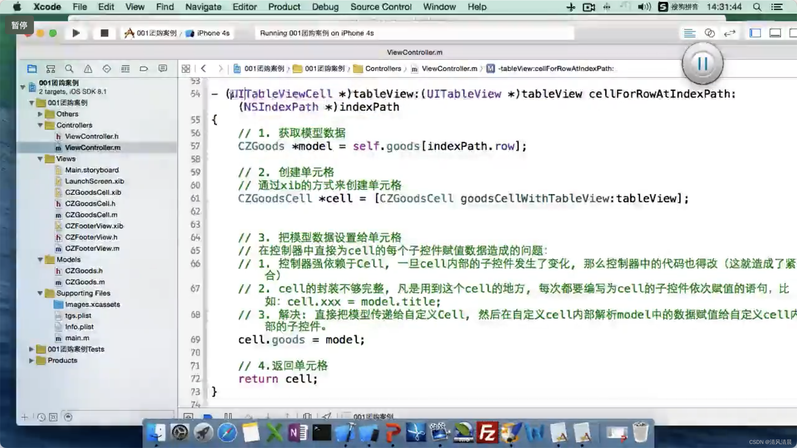The height and width of the screenshot is (448, 797).
Task: Click the back navigation arrow in breadcrumb
Action: 203,68
